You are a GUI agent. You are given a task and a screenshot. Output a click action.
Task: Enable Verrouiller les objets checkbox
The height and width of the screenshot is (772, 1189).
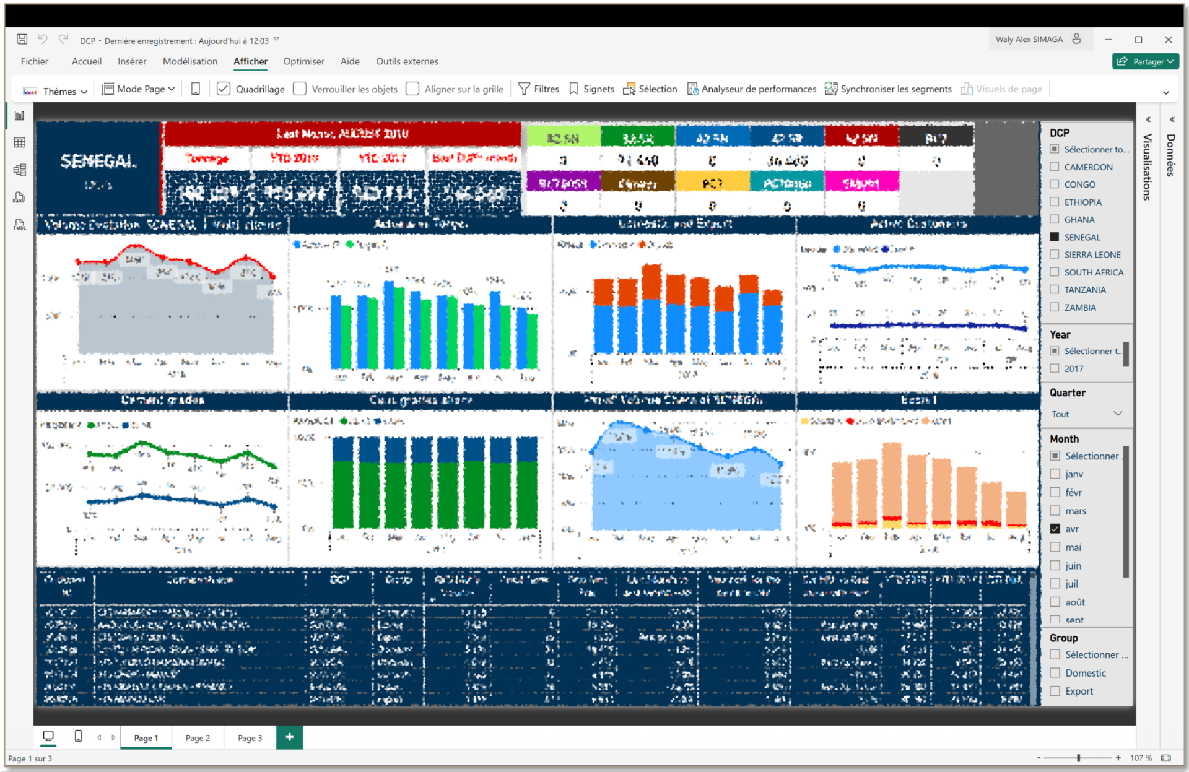point(300,89)
